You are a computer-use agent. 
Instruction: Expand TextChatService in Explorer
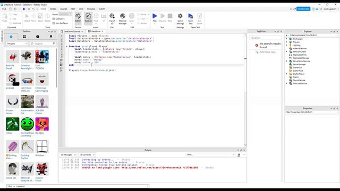pyautogui.click(x=286, y=83)
